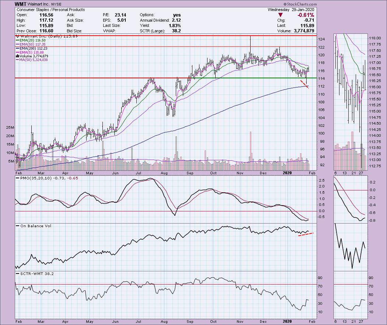Click the NYSE exchange label
This screenshot has width=387, height=325.
point(56,4)
